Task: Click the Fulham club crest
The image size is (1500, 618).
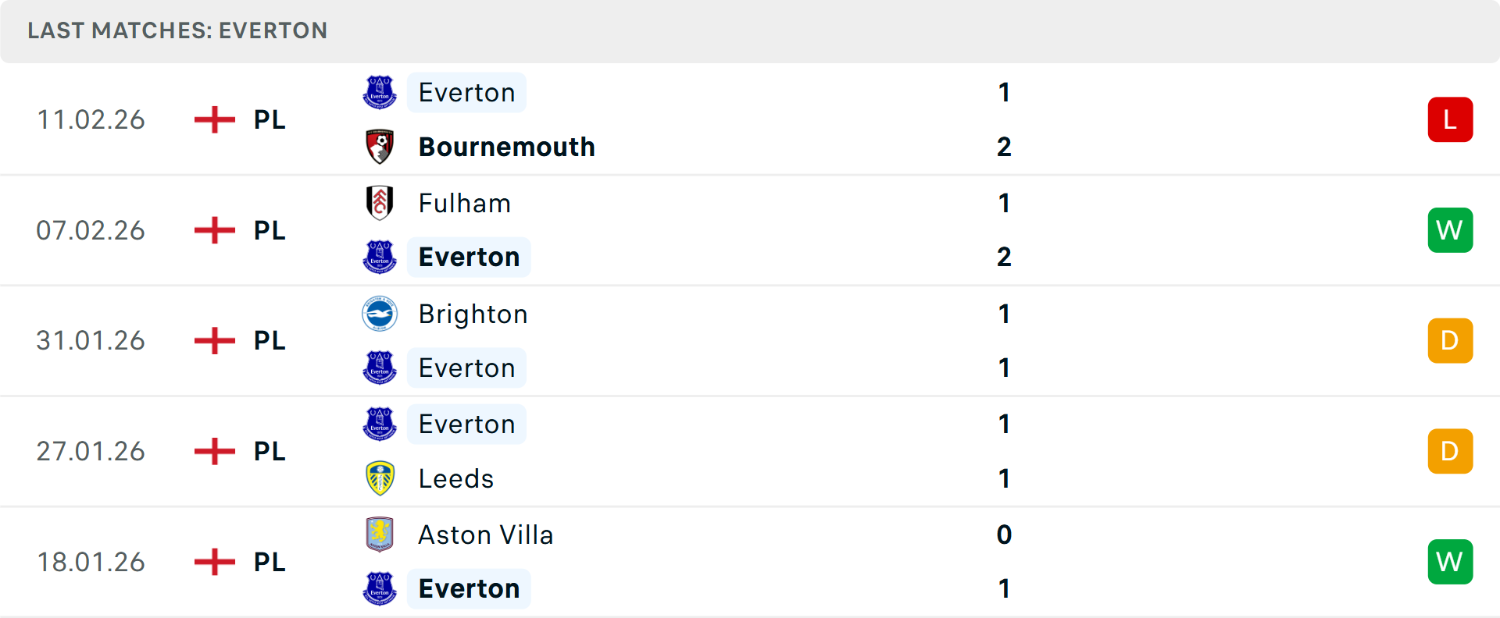Action: pyautogui.click(x=380, y=203)
